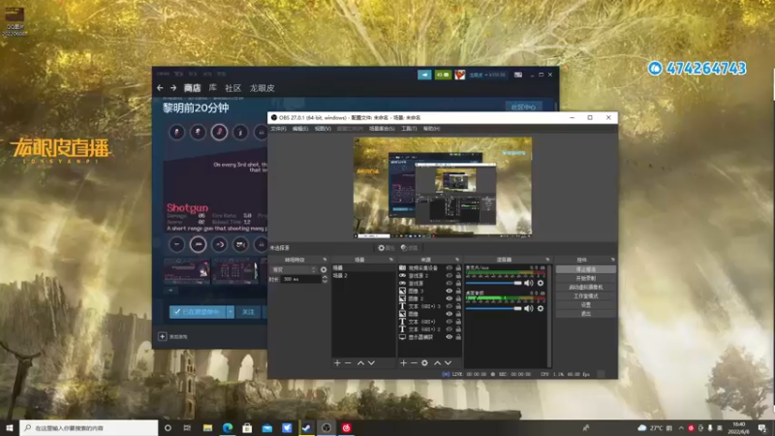Toggle visibility of 游戏源 2 source
This screenshot has height=436, width=775.
pos(449,276)
